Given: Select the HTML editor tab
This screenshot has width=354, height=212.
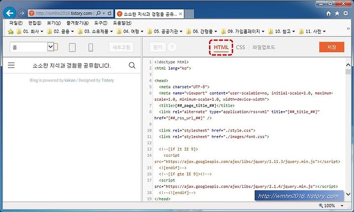Looking at the screenshot, I should pos(221,47).
